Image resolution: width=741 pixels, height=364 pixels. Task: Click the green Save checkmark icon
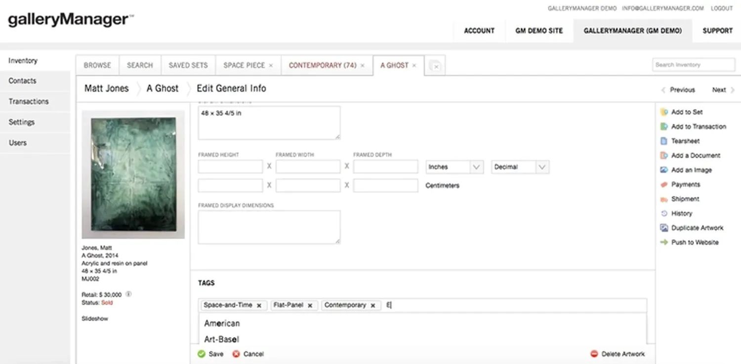[x=201, y=354]
